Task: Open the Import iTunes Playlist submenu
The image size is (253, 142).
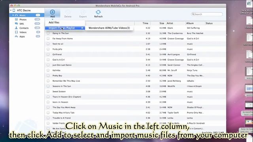Action: [65, 28]
